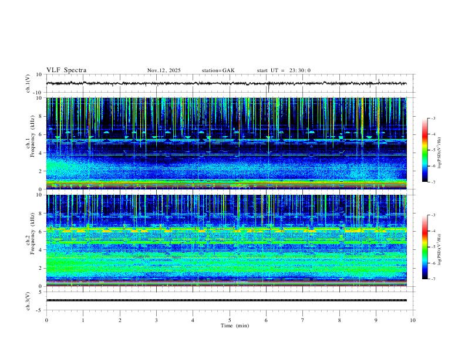Click the "VLF Spectra" title text
465x359 pixels.
click(x=66, y=70)
